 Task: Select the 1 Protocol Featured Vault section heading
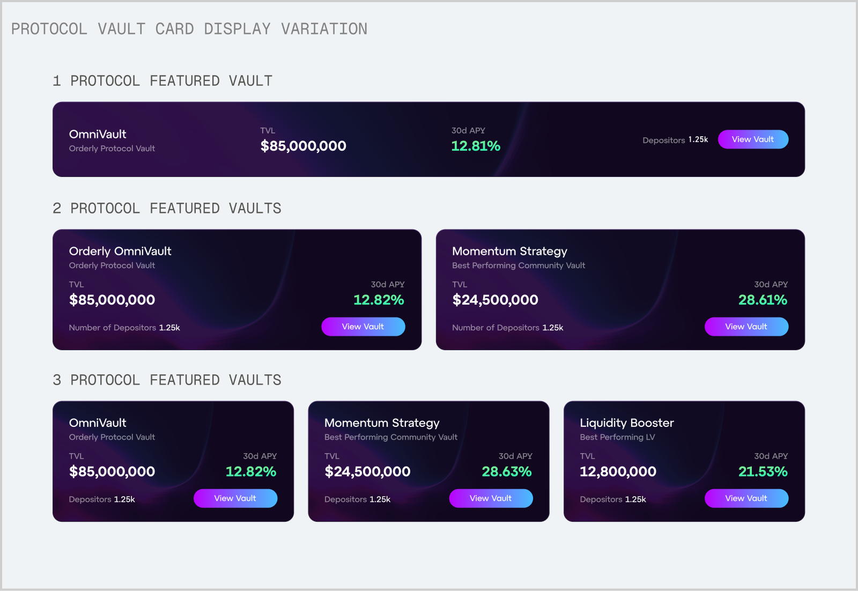[162, 81]
